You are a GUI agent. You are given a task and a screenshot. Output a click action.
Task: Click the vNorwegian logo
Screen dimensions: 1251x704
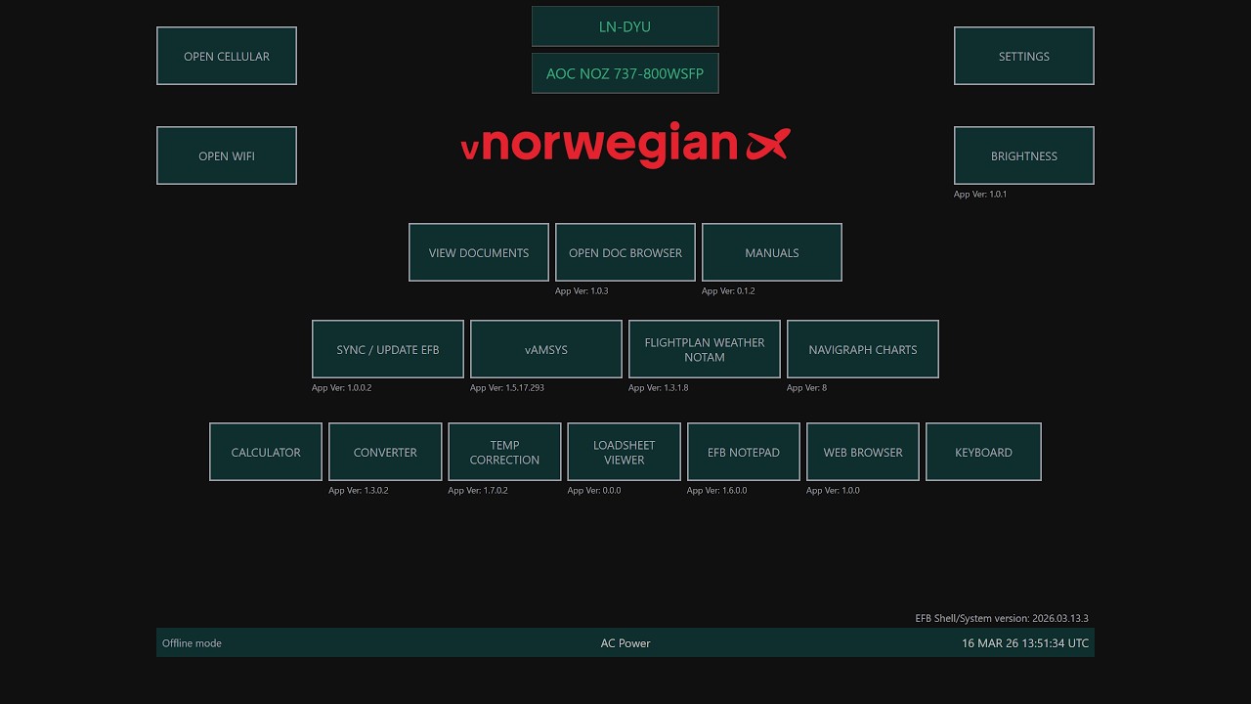click(x=625, y=145)
